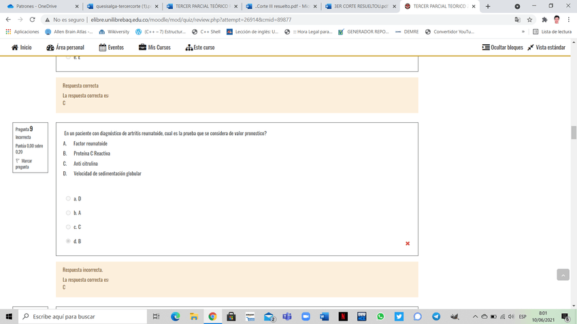The height and width of the screenshot is (324, 577).
Task: Click the Windows search box
Action: click(x=82, y=317)
